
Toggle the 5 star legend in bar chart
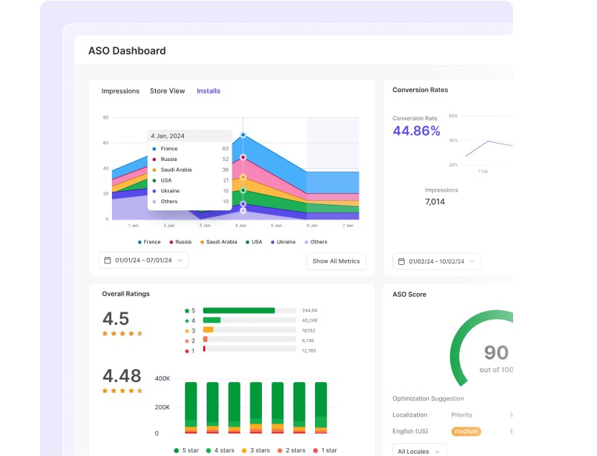pos(186,450)
